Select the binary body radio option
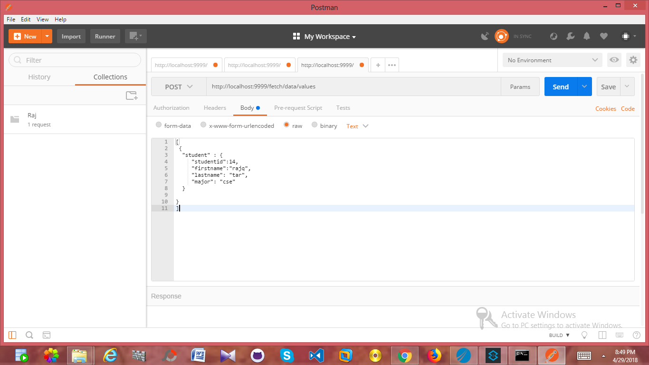 click(315, 125)
